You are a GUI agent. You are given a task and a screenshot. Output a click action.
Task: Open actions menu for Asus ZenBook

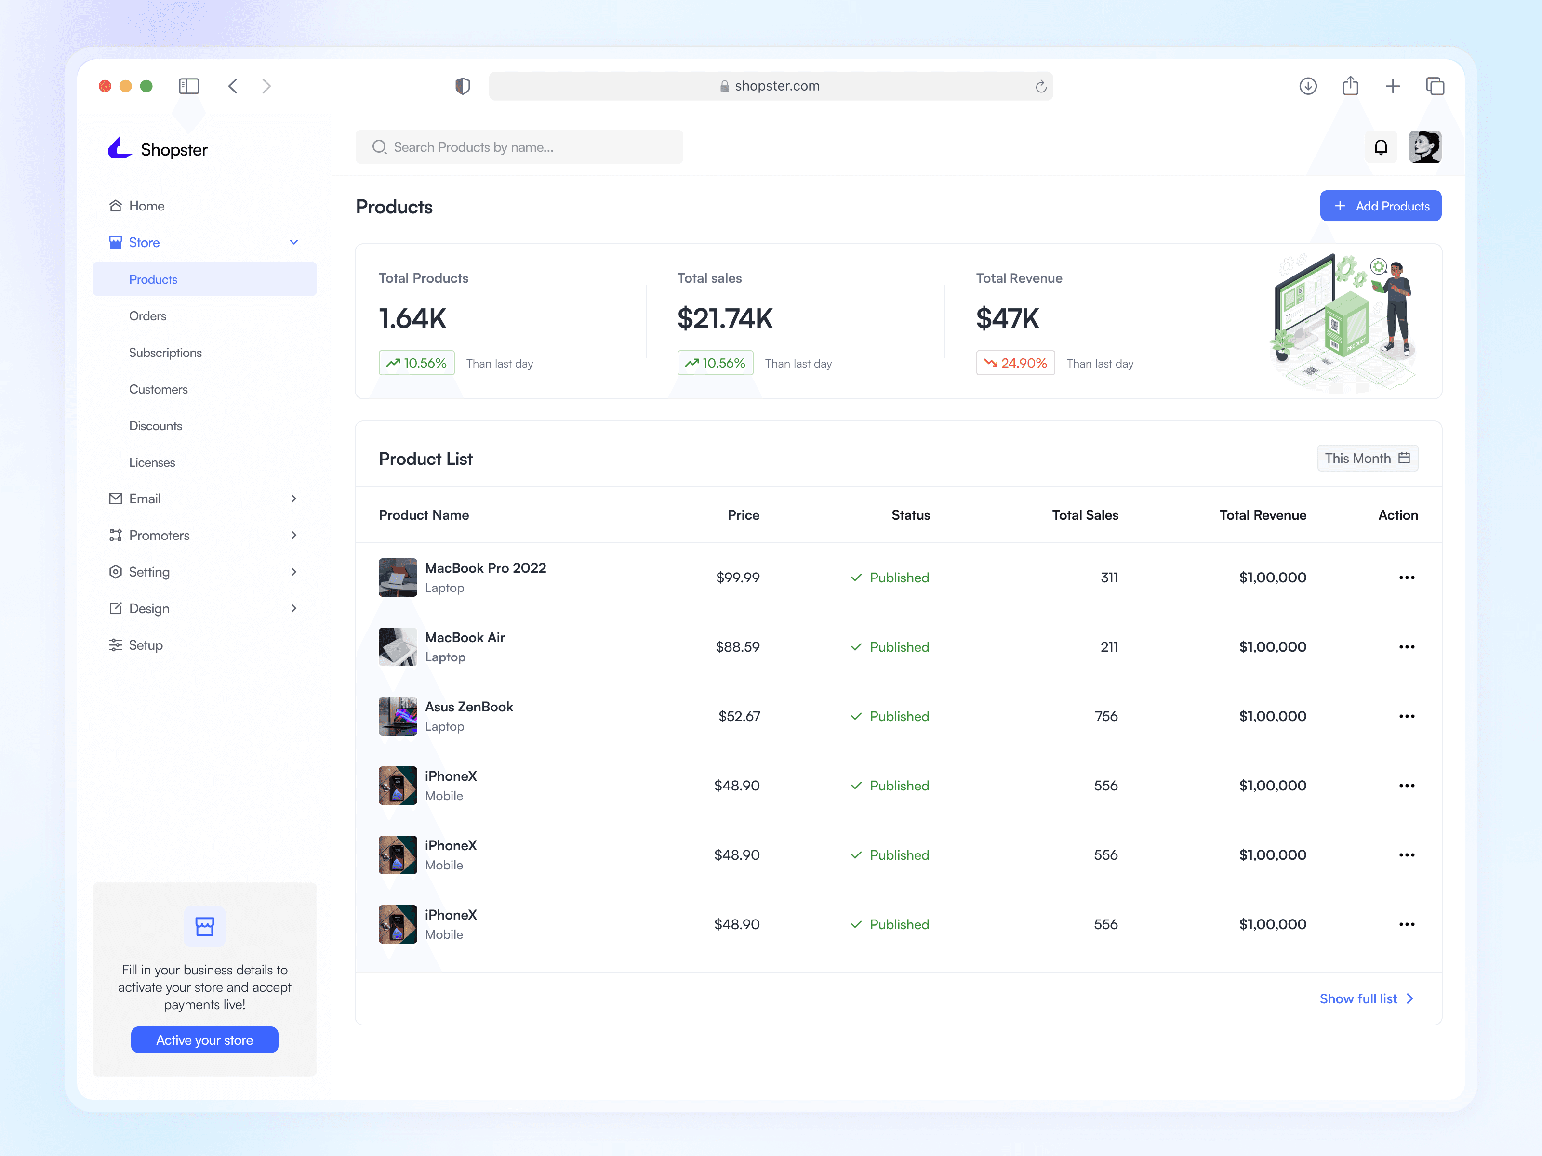coord(1406,716)
